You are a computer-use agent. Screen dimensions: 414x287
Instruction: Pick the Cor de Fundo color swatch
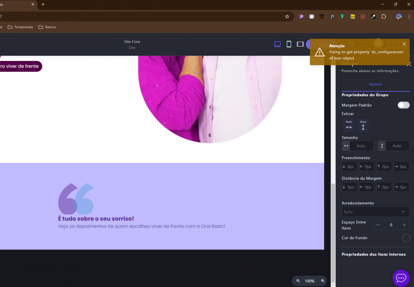406,238
